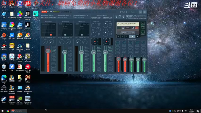
Task: Stop the cassette recorder
Action: click(132, 36)
